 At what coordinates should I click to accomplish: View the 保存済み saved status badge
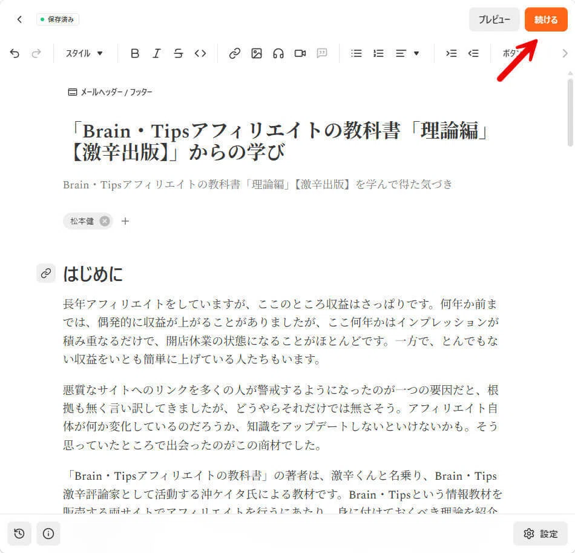[57, 19]
